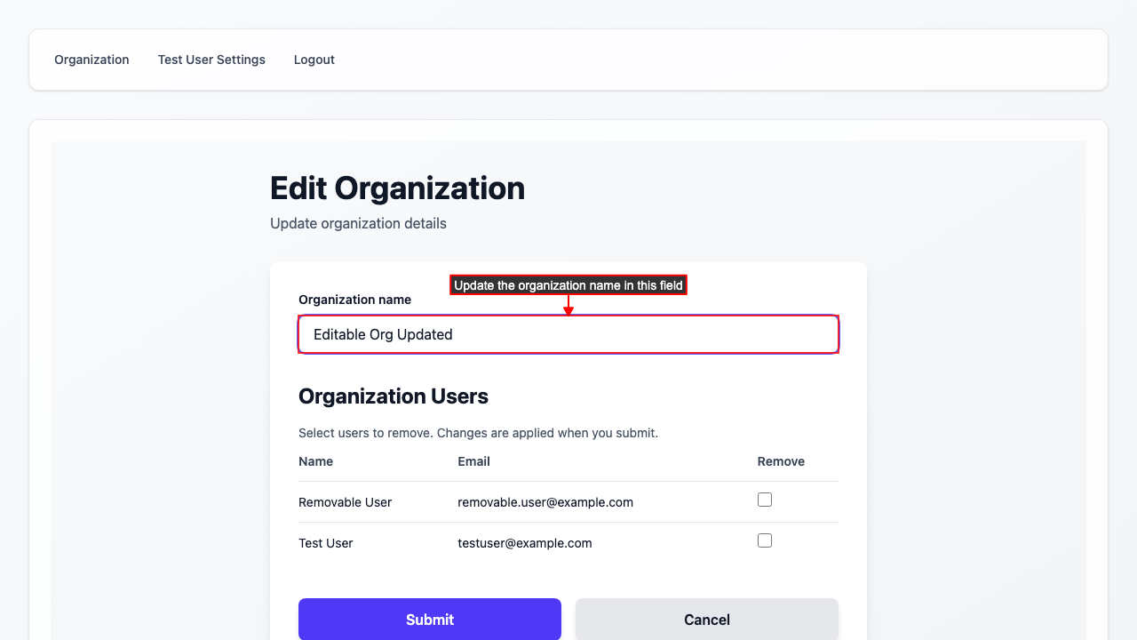Viewport: 1137px width, 640px height.
Task: Click the Name column header
Action: point(315,461)
